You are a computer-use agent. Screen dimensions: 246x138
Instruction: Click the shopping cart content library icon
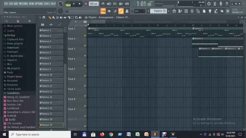pyautogui.click(x=228, y=11)
